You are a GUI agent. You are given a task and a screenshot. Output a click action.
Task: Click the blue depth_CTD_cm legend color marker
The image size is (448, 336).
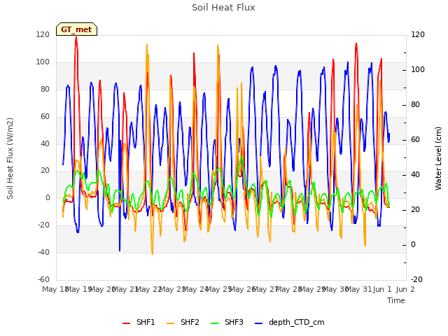tap(258, 323)
